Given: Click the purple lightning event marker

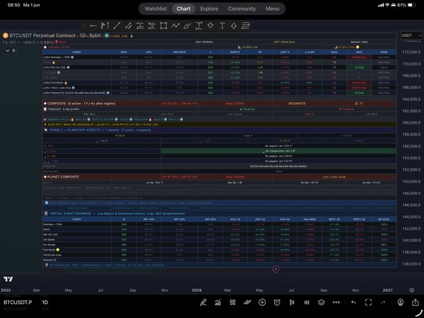Looking at the screenshot, I should click(x=276, y=269).
